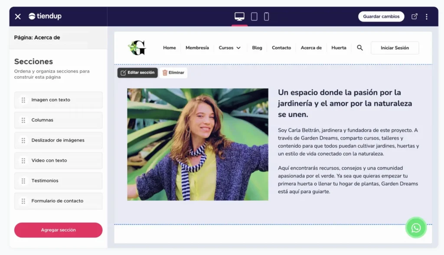Select Home in the site navigation
Image resolution: width=444 pixels, height=255 pixels.
169,48
